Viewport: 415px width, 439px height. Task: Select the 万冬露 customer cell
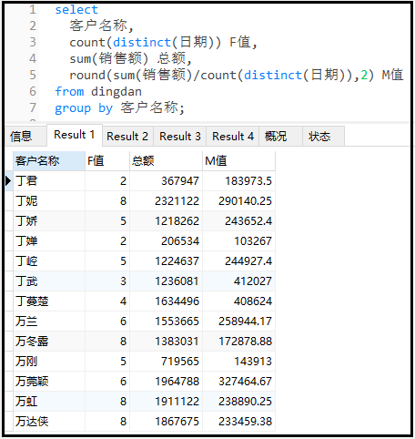(x=49, y=342)
